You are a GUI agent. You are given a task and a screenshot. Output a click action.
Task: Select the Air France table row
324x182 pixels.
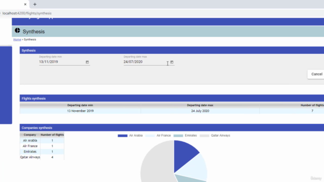pos(42,146)
